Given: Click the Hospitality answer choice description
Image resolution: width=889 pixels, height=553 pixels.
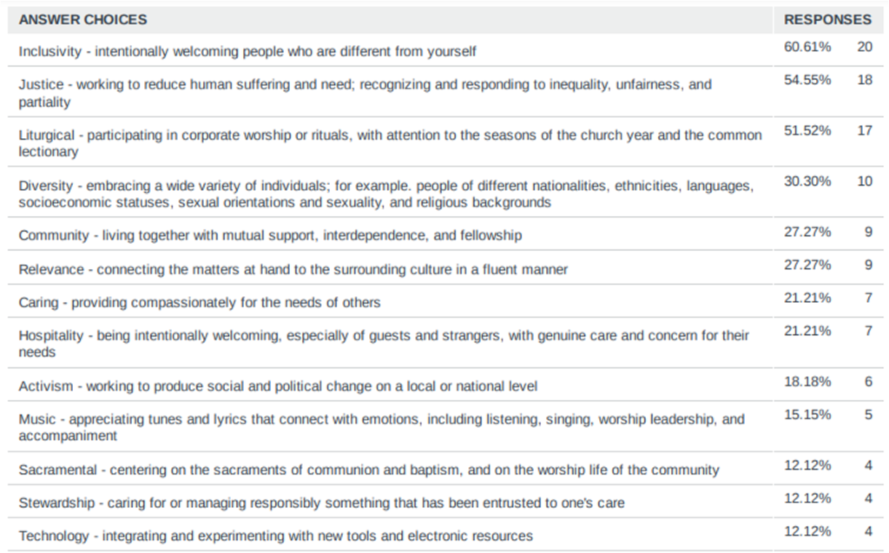Looking at the screenshot, I should tap(384, 344).
